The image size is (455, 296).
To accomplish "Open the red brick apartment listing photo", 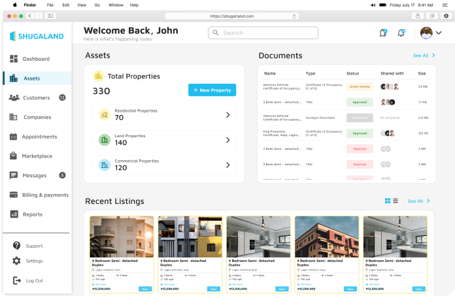I will click(327, 237).
